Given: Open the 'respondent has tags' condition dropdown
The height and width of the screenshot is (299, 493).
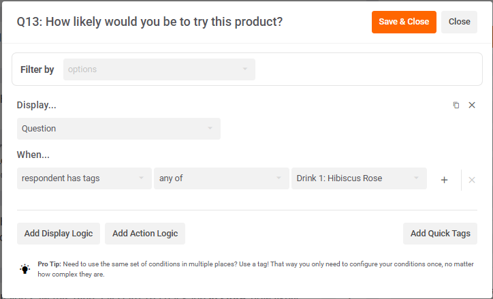Looking at the screenshot, I should (84, 178).
